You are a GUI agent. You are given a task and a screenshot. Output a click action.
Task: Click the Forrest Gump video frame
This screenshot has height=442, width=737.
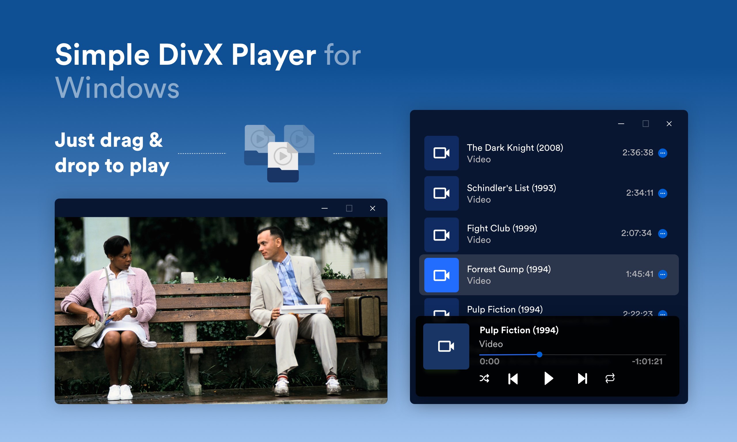click(x=221, y=310)
